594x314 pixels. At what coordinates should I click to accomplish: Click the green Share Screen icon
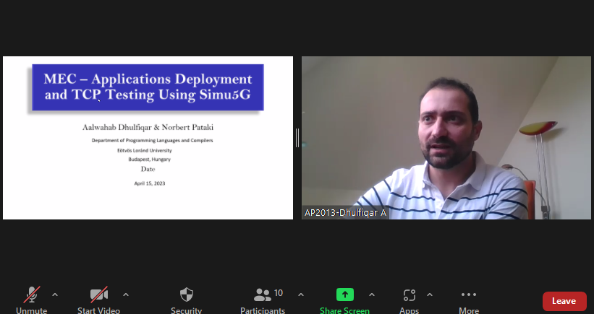tap(344, 295)
